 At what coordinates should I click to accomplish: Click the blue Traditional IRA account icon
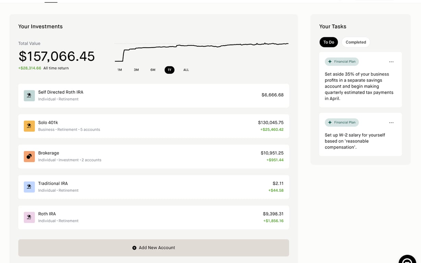coord(29,187)
